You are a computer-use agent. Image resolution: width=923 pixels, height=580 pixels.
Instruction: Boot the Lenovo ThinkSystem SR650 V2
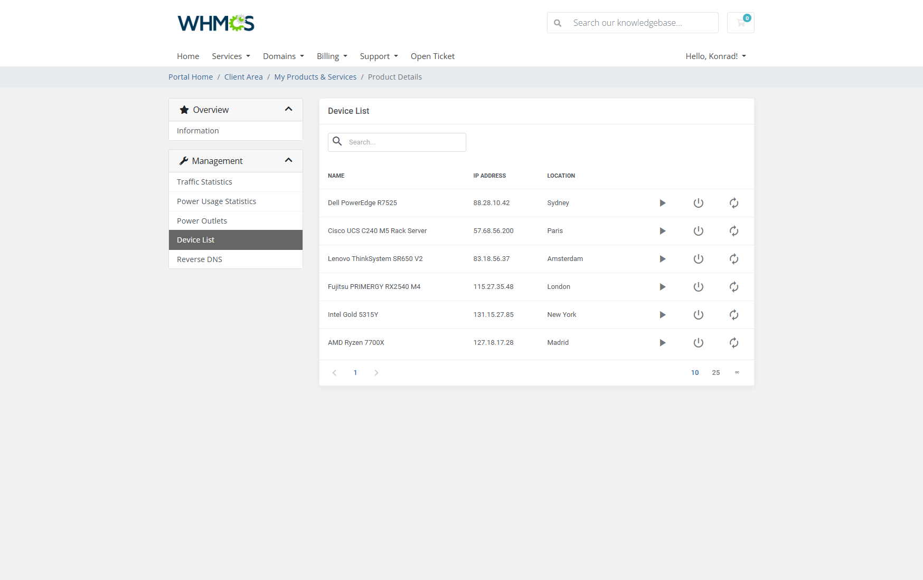pyautogui.click(x=662, y=259)
